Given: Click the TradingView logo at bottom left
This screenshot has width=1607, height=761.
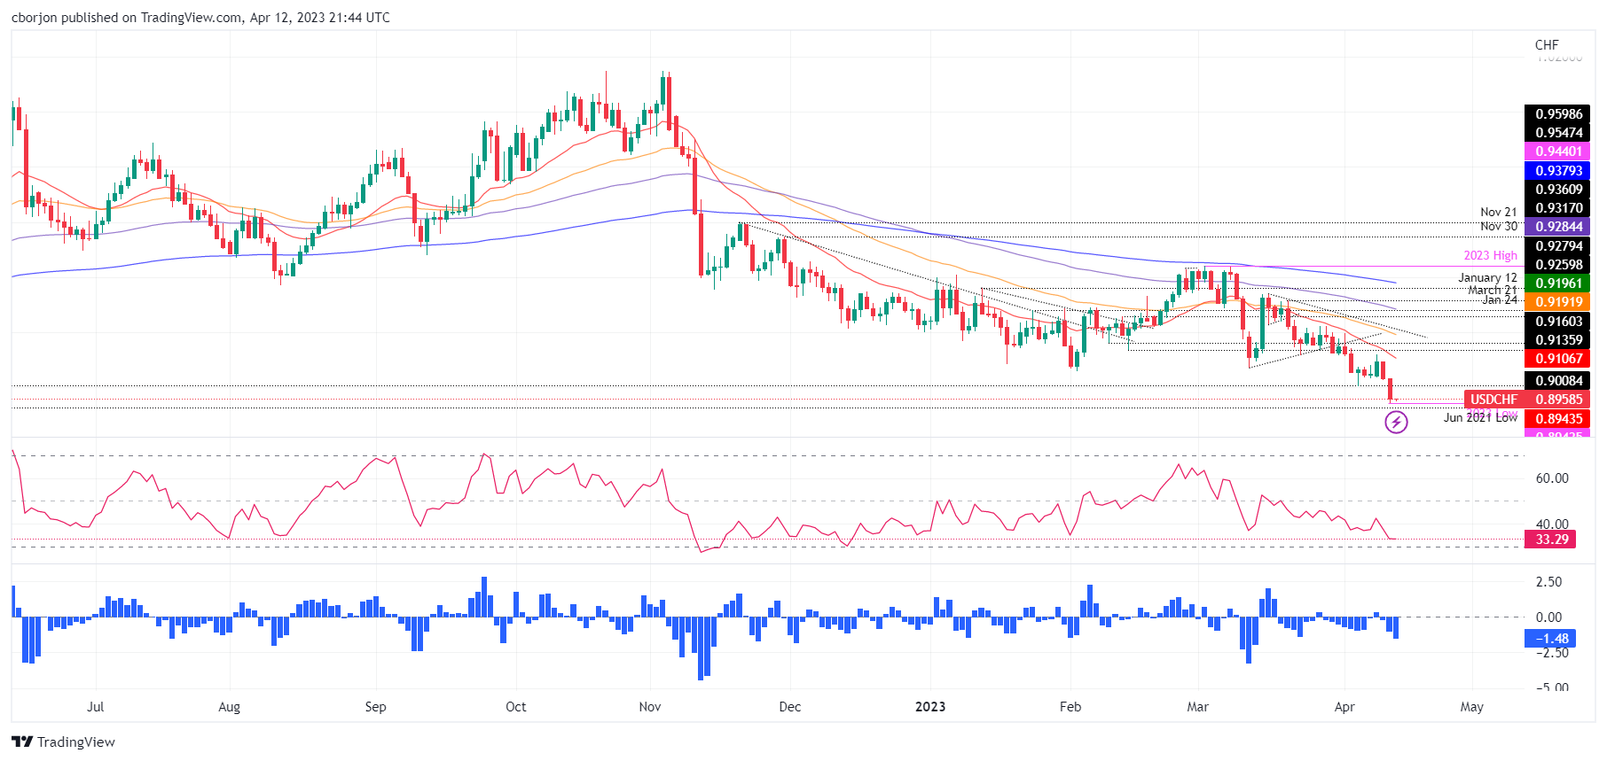Looking at the screenshot, I should tap(63, 742).
